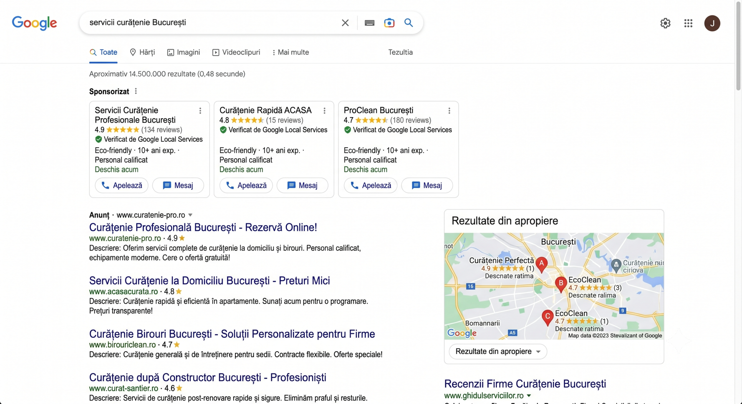Click the grey Curățenie map marker
The height and width of the screenshot is (404, 742).
[616, 265]
